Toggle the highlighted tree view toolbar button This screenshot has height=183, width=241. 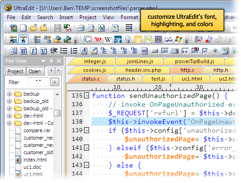click(x=23, y=39)
